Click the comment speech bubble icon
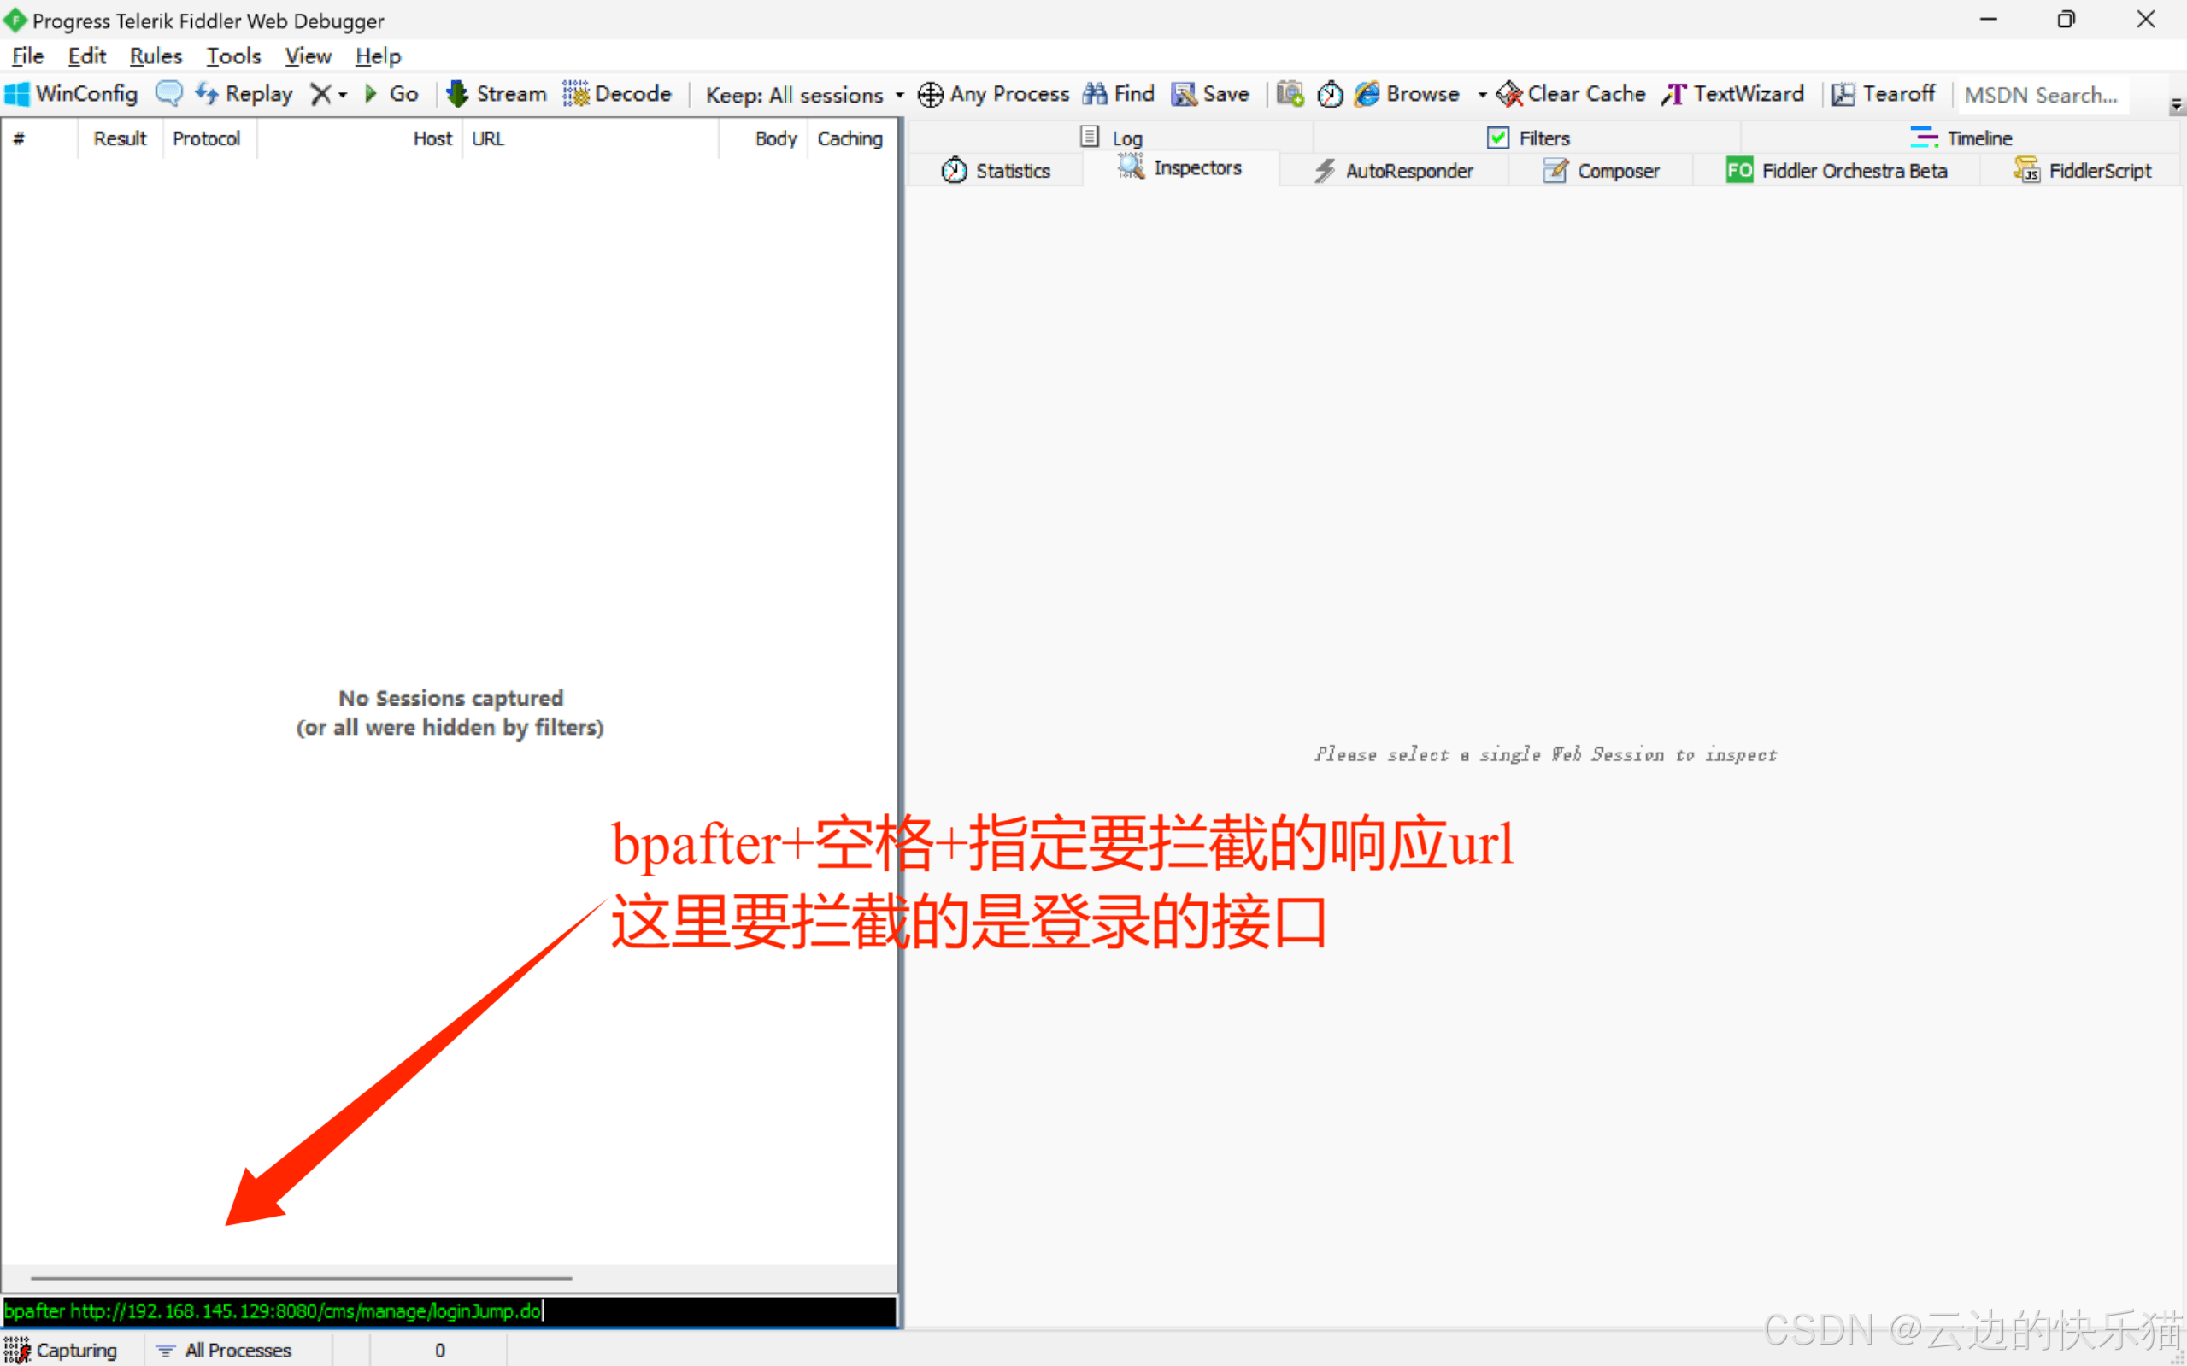This screenshot has width=2187, height=1366. click(x=168, y=93)
